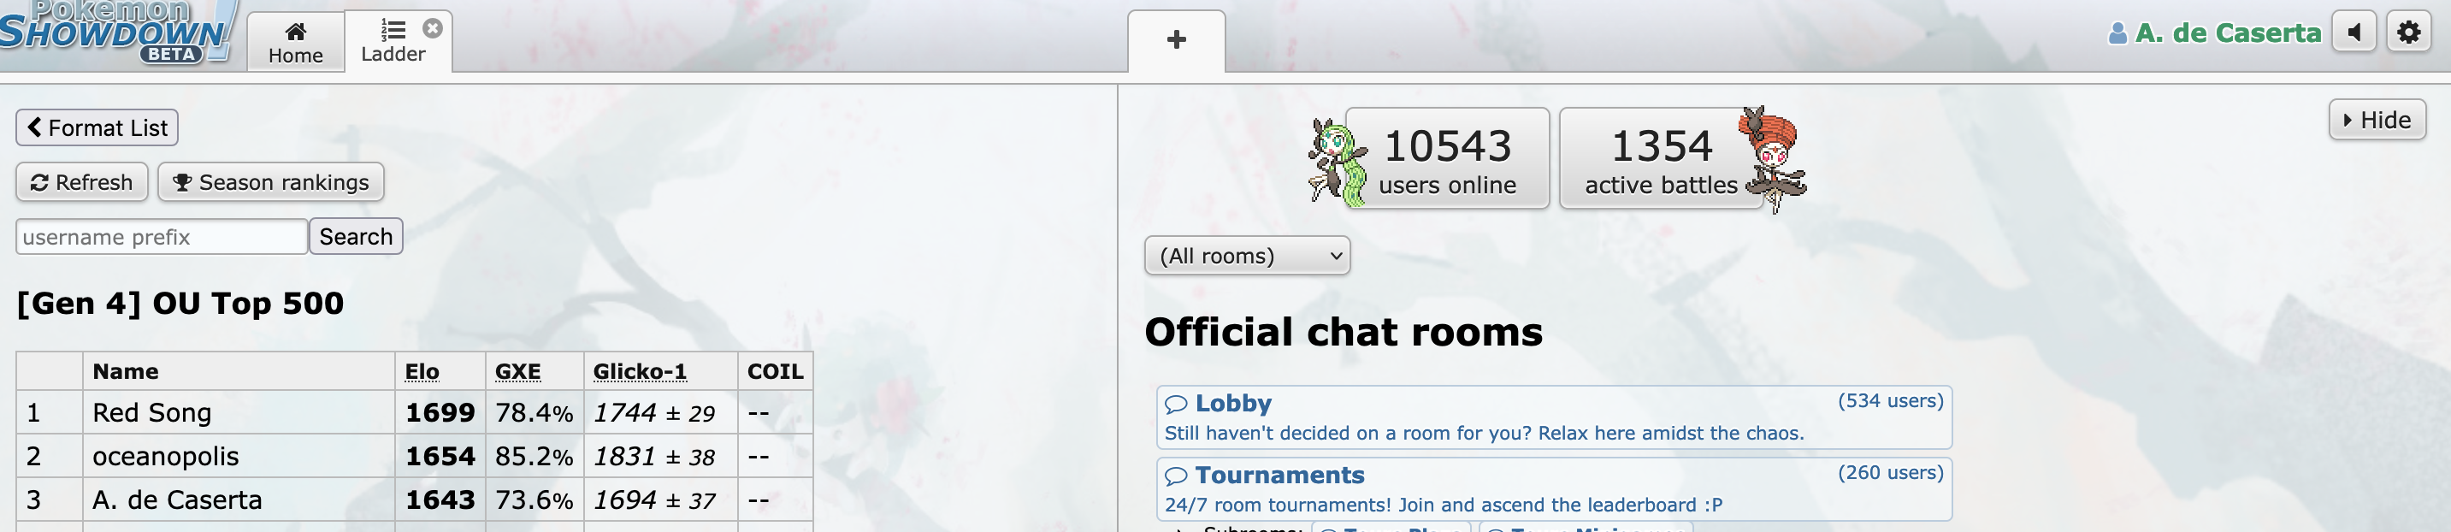Open options via the gear icon
This screenshot has height=532, width=2451.
(2409, 33)
